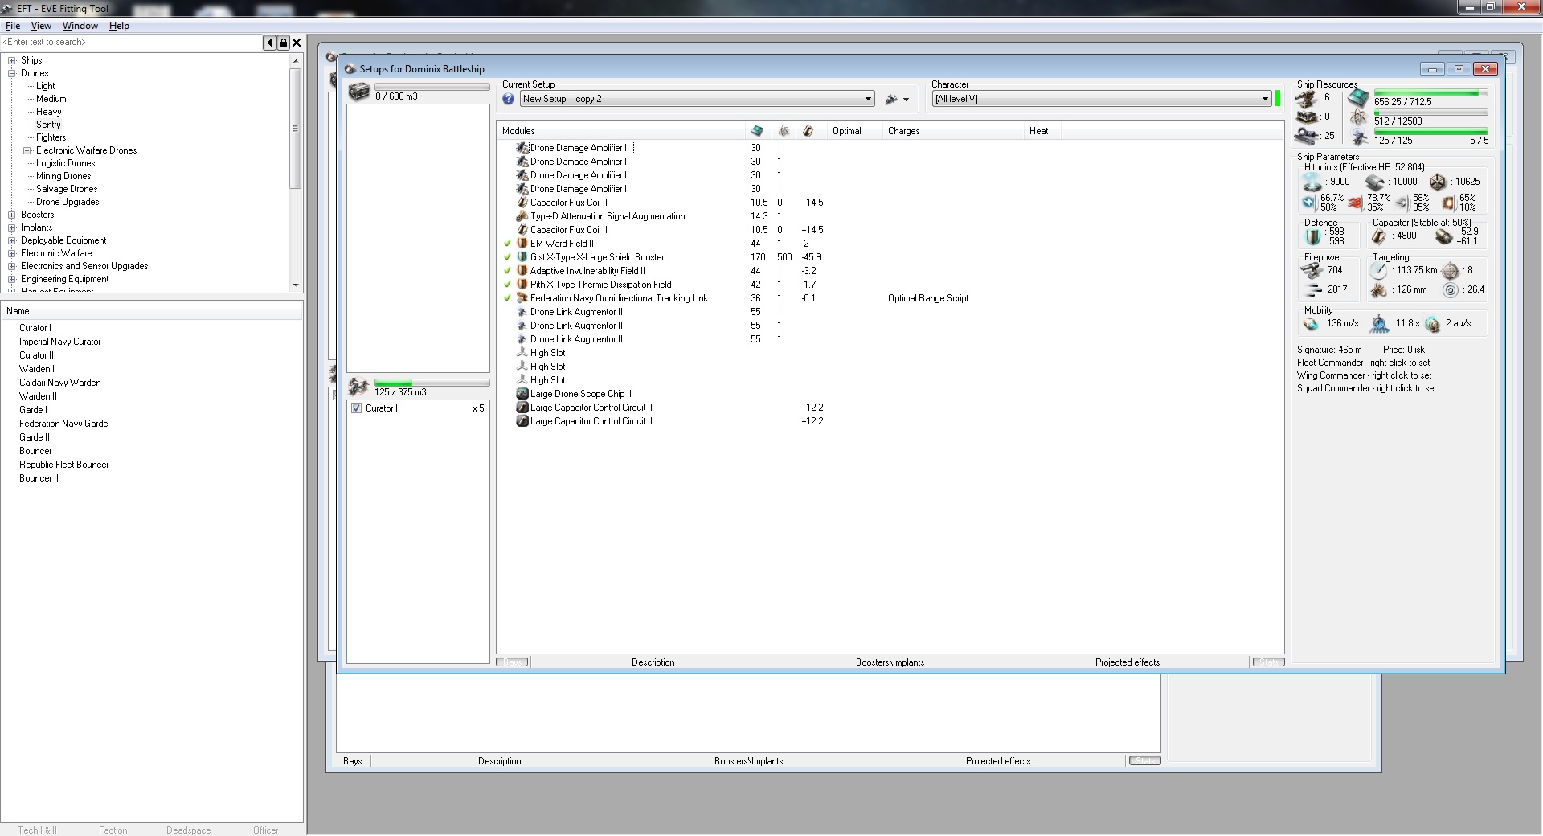Click the max locked targets crosshair icon
Viewport: 1543px width, 836px height.
coord(1451,270)
